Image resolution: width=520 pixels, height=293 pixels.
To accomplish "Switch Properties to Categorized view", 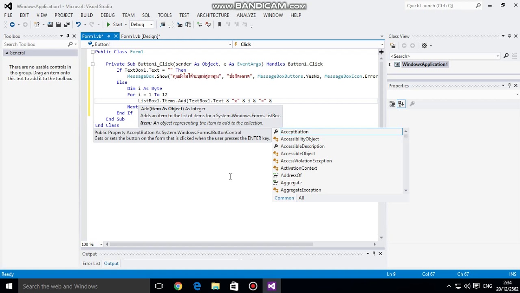I will click(392, 104).
